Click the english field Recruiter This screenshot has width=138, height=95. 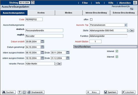pyautogui.click(x=44, y=36)
